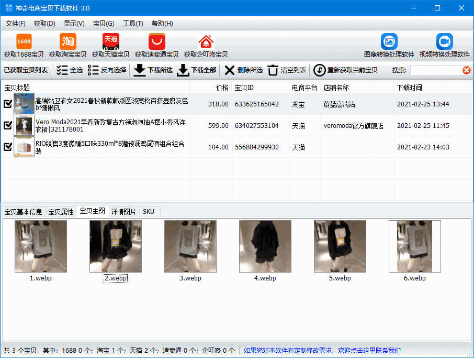Open the SKU tab

[x=149, y=211]
